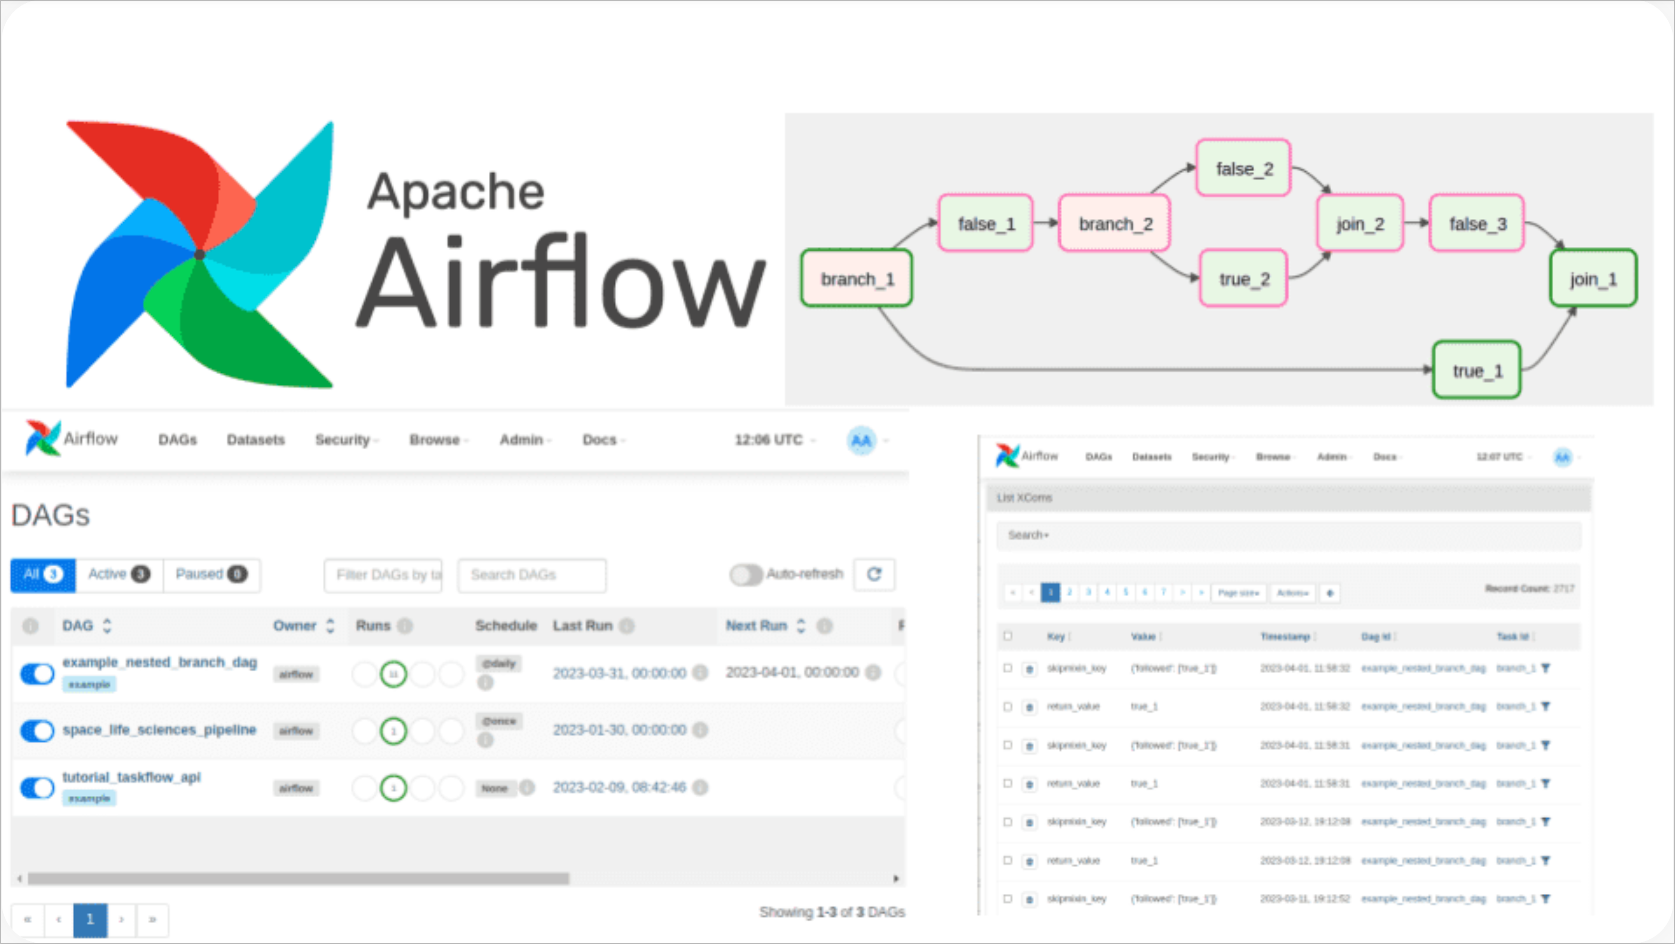Open the tutorial_taskflow_api DAG link
This screenshot has width=1675, height=944.
[x=132, y=777]
